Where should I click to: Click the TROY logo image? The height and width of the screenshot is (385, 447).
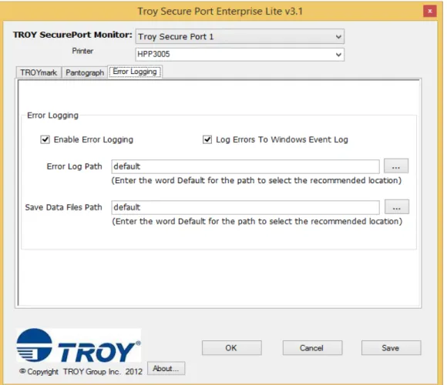point(79,346)
